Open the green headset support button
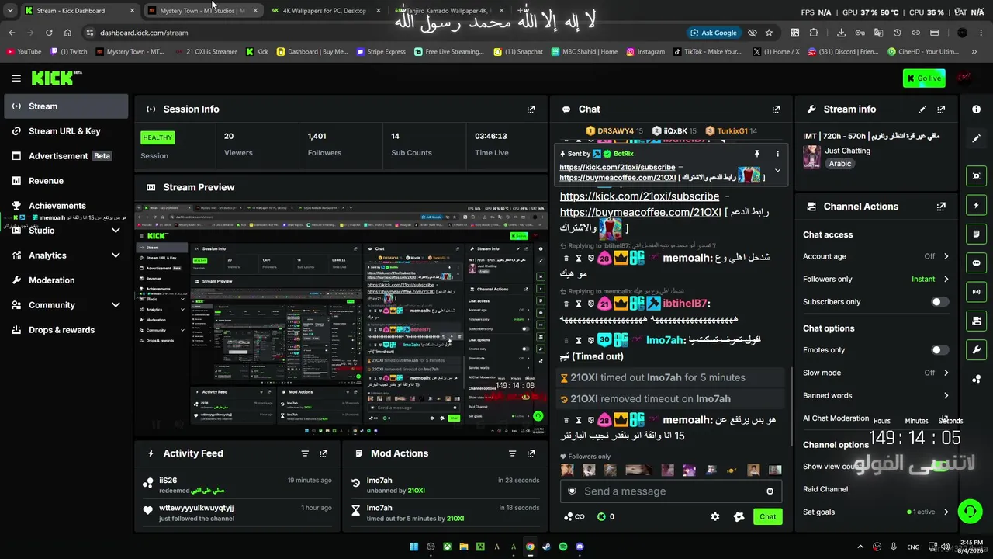This screenshot has height=559, width=993. click(x=970, y=512)
